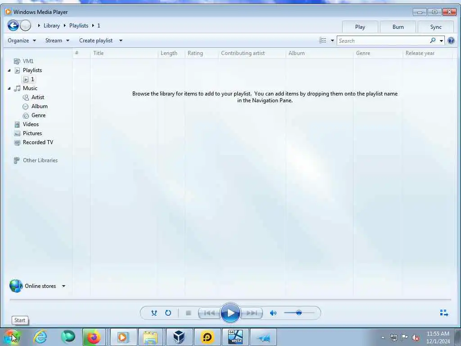Open the breadcrumb arrow before playlist 1
461x346 pixels.
(x=93, y=26)
